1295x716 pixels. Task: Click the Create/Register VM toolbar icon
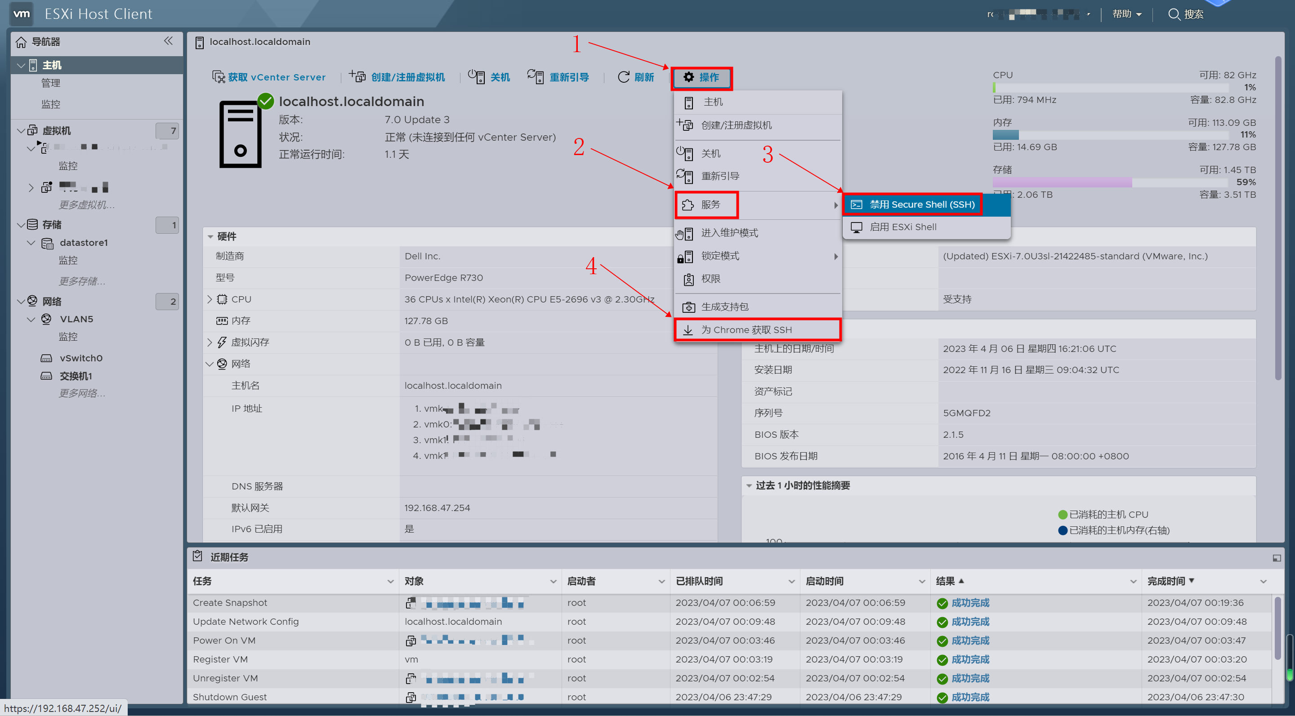pos(357,76)
